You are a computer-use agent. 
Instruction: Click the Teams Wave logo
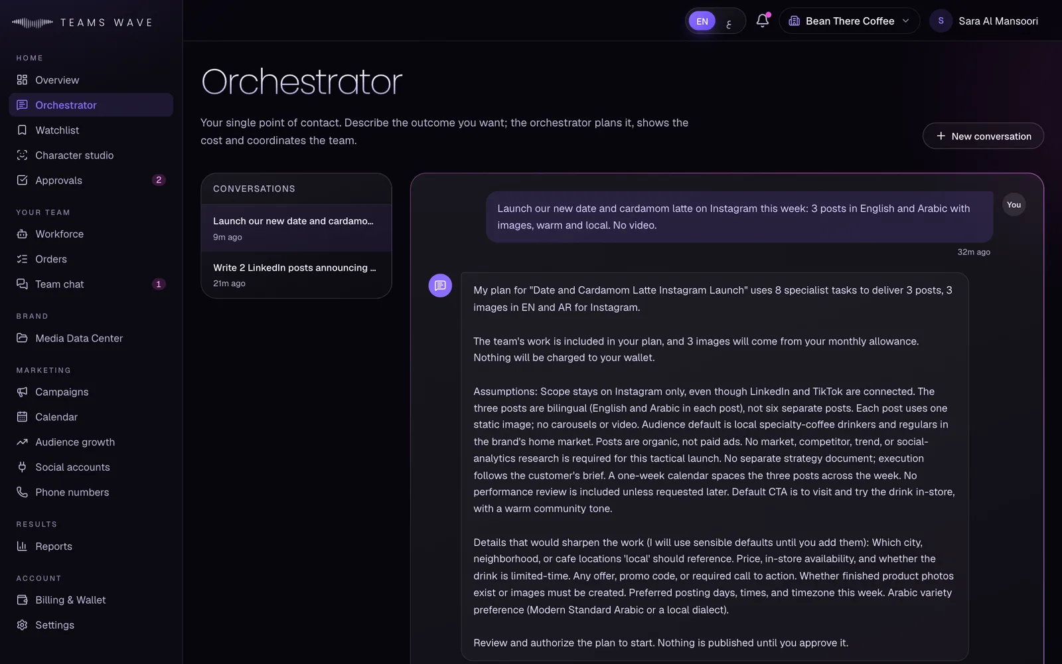(x=82, y=23)
